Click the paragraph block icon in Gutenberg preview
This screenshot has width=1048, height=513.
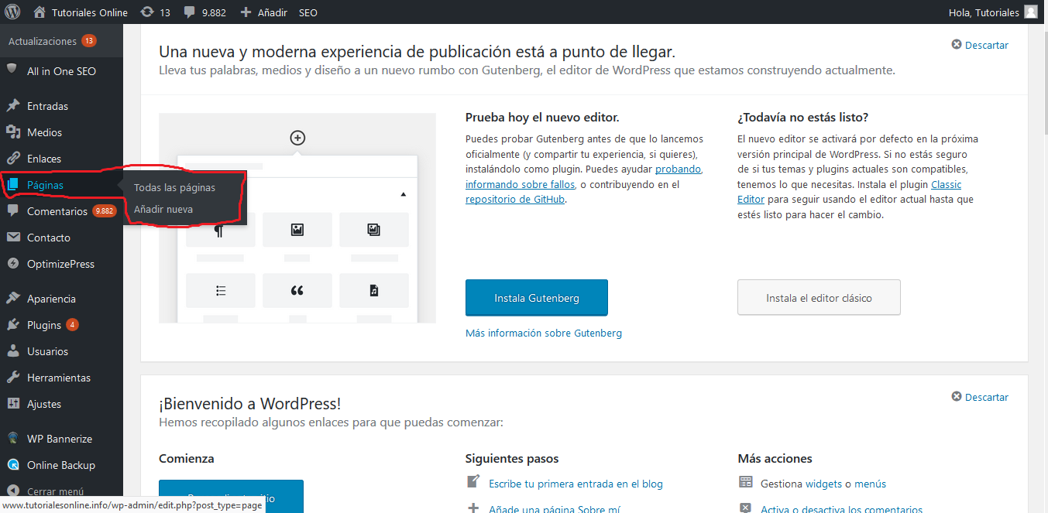219,231
